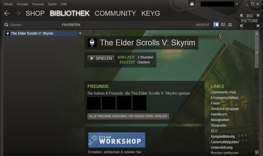Click the search magnifier icon
Image resolution: width=263 pixels, height=156 pixels.
(x=6, y=25)
